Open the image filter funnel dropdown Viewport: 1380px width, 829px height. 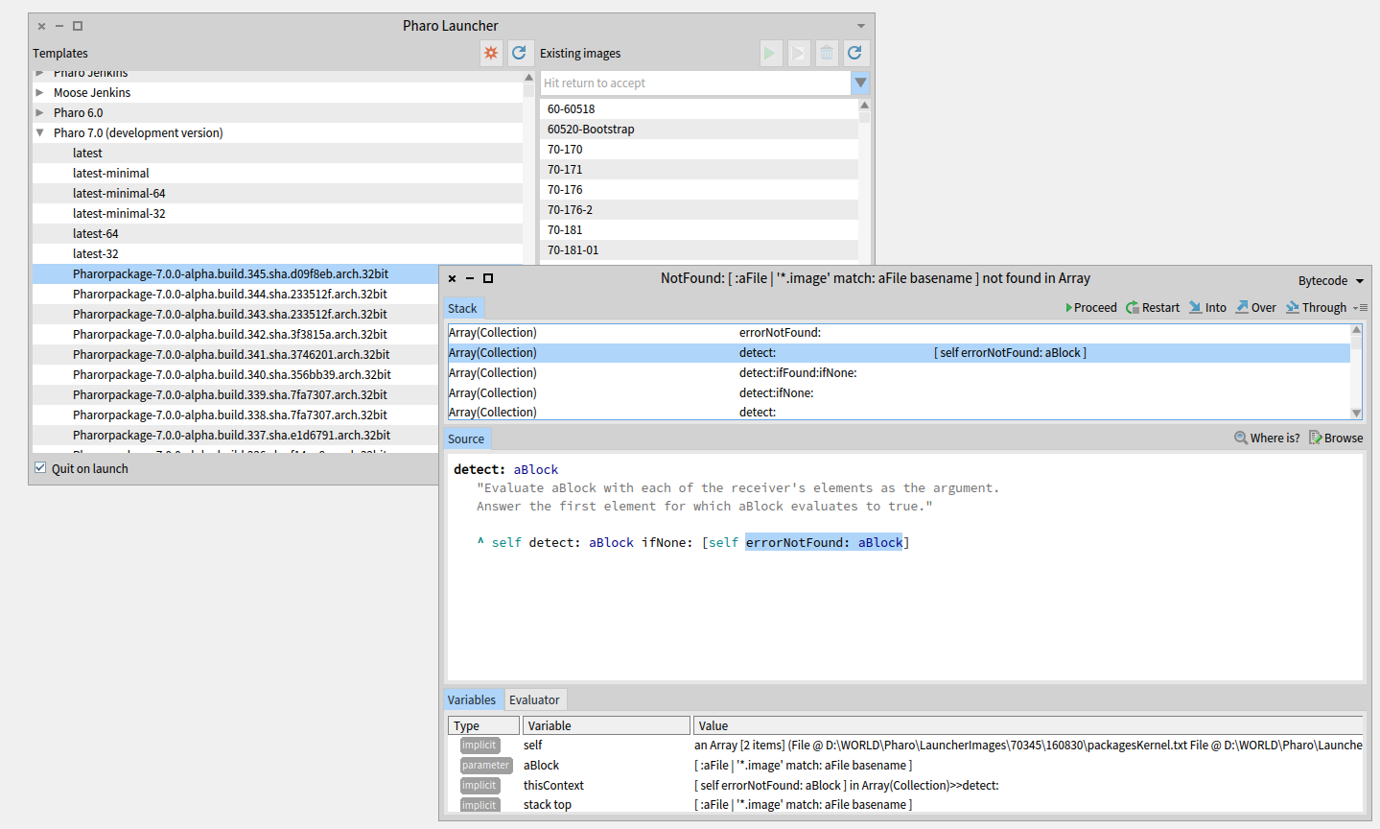[x=860, y=83]
